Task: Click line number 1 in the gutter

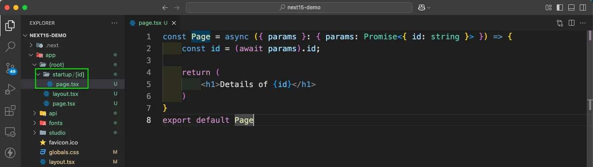Action: tap(148, 37)
